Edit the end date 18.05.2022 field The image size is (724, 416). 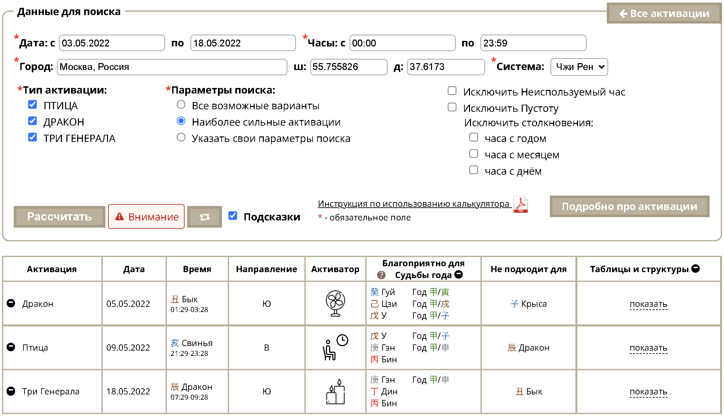click(x=243, y=43)
